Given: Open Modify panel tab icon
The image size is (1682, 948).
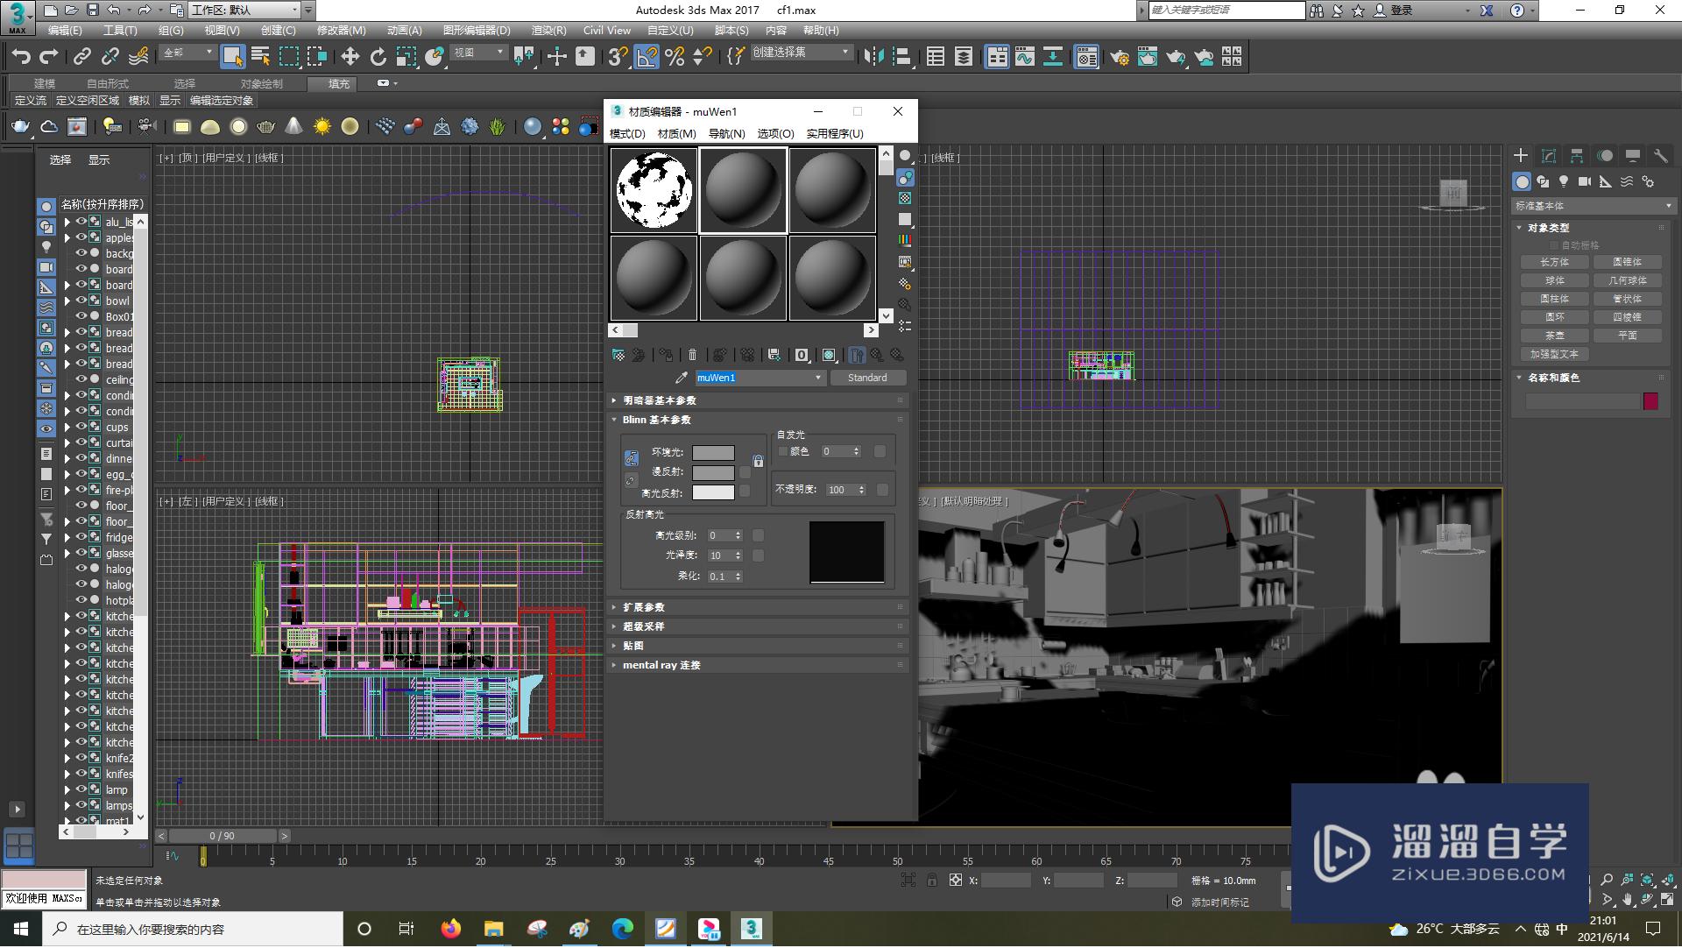Looking at the screenshot, I should coord(1549,155).
